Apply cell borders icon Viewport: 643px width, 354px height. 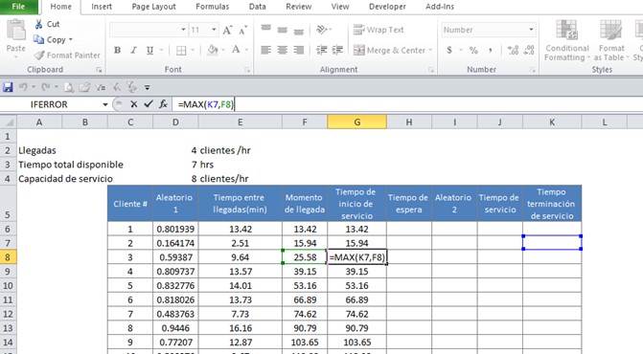pos(181,51)
